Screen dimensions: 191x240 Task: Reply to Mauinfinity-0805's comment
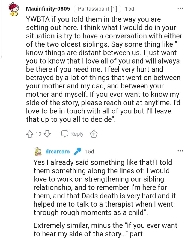pos(72,134)
